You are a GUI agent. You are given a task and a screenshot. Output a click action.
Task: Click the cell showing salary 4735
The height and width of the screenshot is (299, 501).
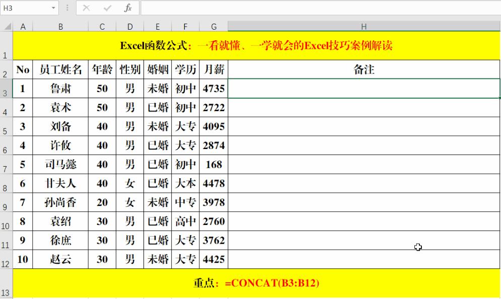[213, 89]
